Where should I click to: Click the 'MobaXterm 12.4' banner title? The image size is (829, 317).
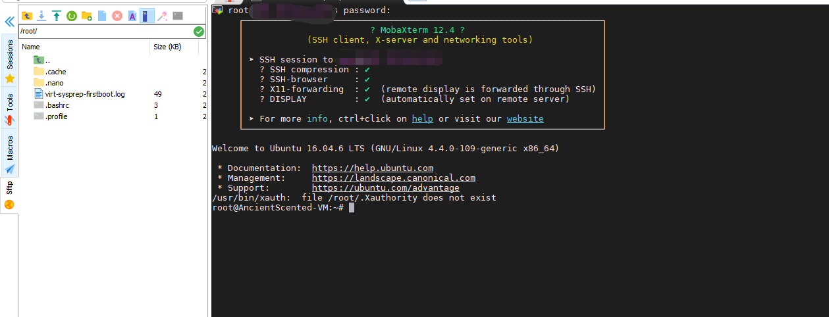pyautogui.click(x=417, y=30)
